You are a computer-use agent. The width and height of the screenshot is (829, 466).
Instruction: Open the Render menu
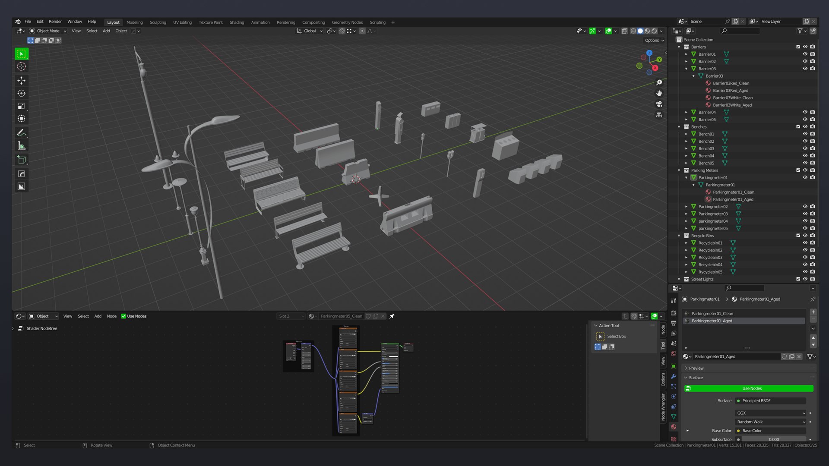[55, 22]
